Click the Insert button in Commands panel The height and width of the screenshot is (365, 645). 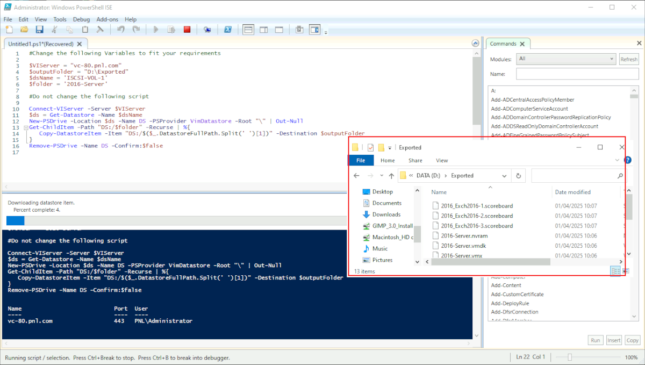click(x=614, y=340)
